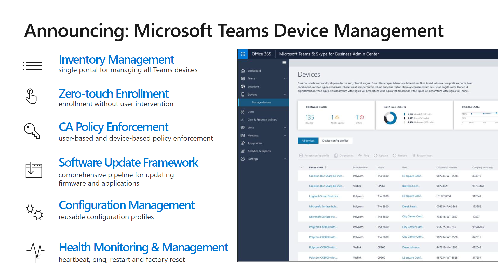Expand the Settings sidebar section chevron
The image size is (498, 280).
285,159
